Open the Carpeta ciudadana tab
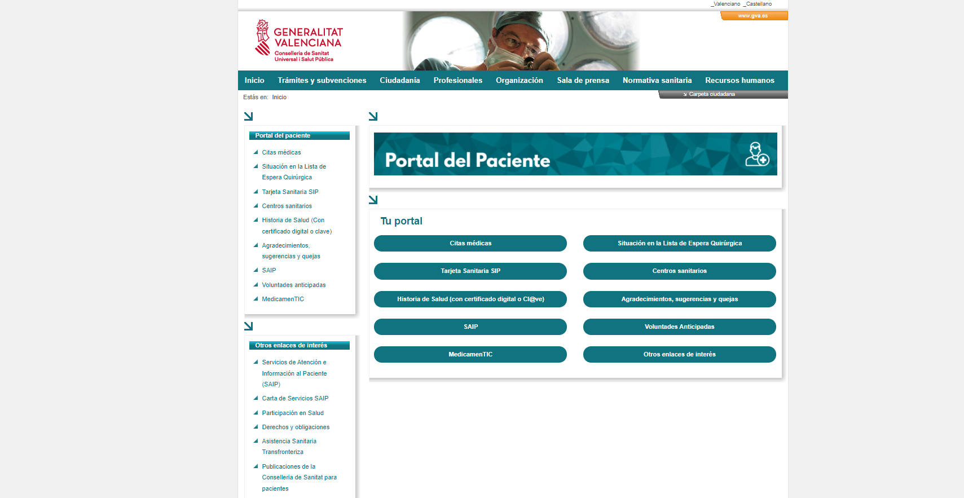This screenshot has height=498, width=964. click(x=711, y=94)
